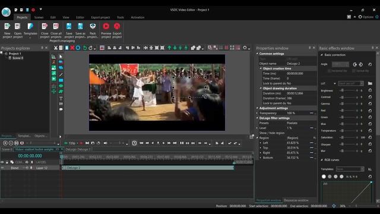Click the Options button in the title area
This screenshot has height=214, width=380.
[x=366, y=17]
